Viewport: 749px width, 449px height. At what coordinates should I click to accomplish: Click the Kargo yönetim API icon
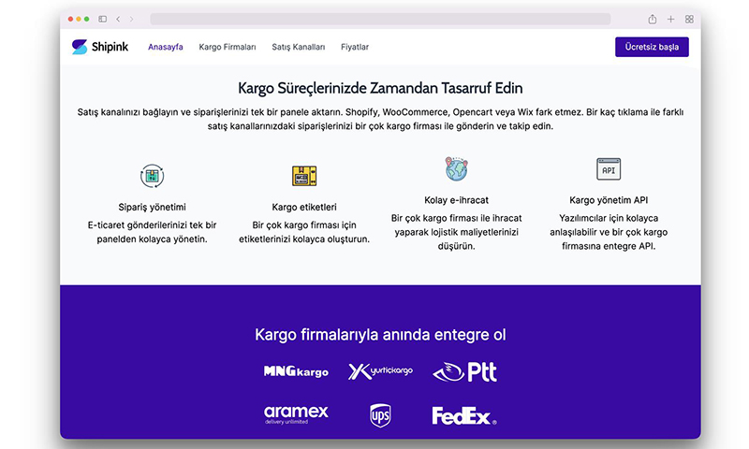click(609, 169)
